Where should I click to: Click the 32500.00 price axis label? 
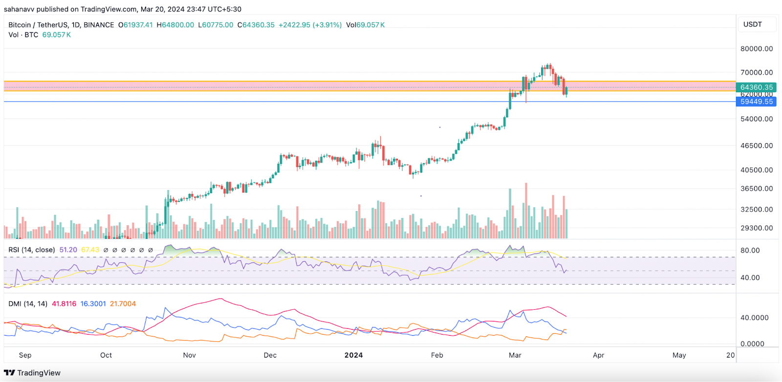[x=757, y=210]
